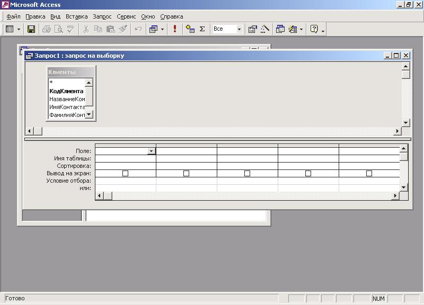Check Вывод на экран in second column
Screen dimensions: 424x305
point(187,174)
